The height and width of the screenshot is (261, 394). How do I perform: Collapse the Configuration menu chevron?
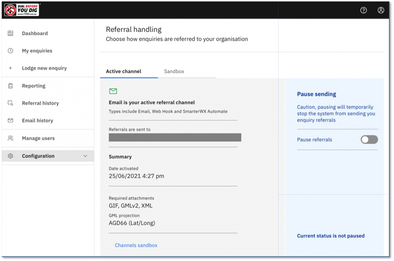[x=86, y=156]
